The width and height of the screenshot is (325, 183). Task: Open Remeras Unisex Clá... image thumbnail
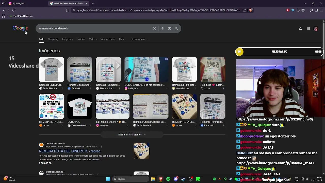[x=51, y=70]
